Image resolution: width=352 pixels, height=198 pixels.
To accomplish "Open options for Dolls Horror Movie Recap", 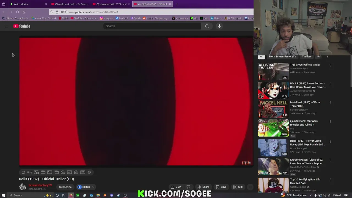I will point(330,141).
